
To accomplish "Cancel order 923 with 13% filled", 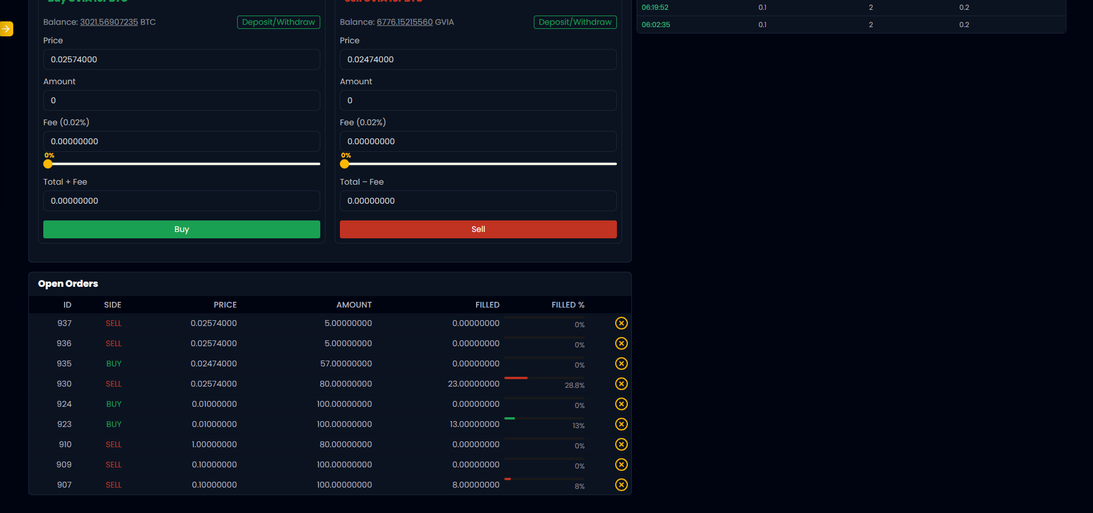I will pos(621,424).
